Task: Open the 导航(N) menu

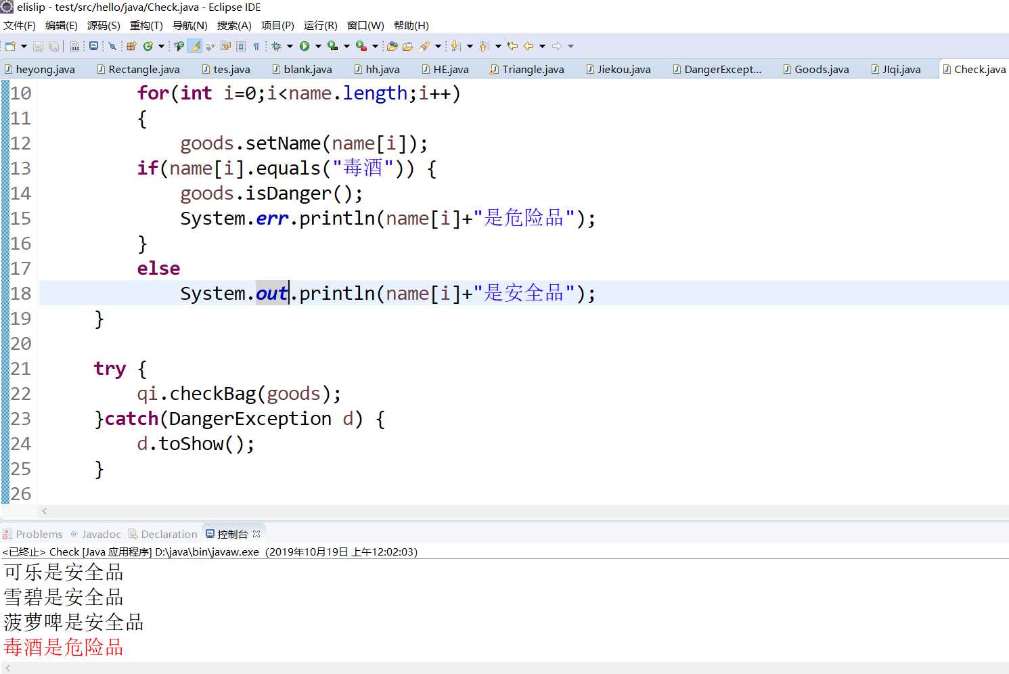Action: [x=190, y=26]
